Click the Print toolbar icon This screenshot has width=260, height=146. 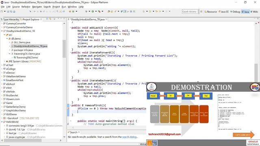coord(14,11)
